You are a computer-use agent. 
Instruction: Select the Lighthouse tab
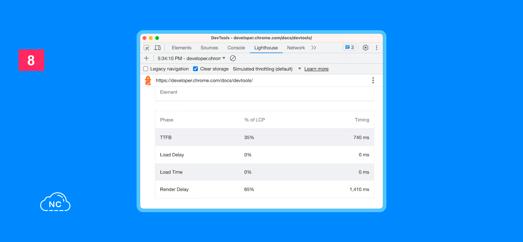266,48
